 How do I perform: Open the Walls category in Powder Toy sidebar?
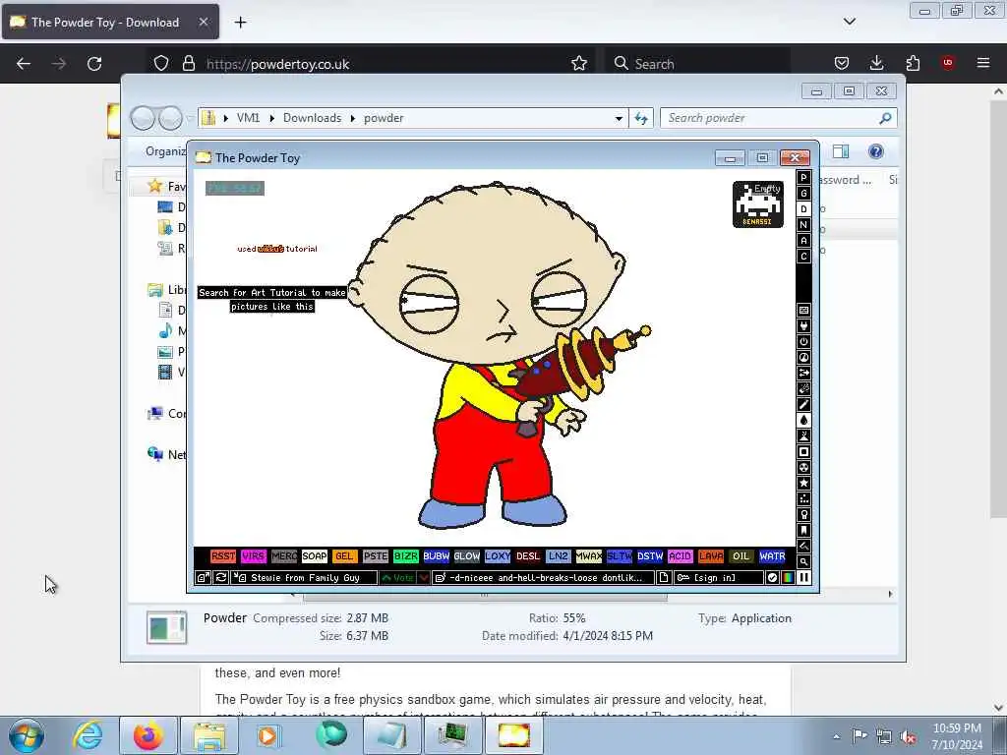pyautogui.click(x=803, y=310)
